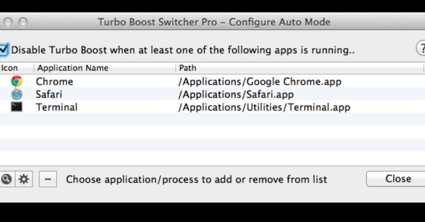Sort list by Application Name column header
Screen dimensions: 425x222
73,68
